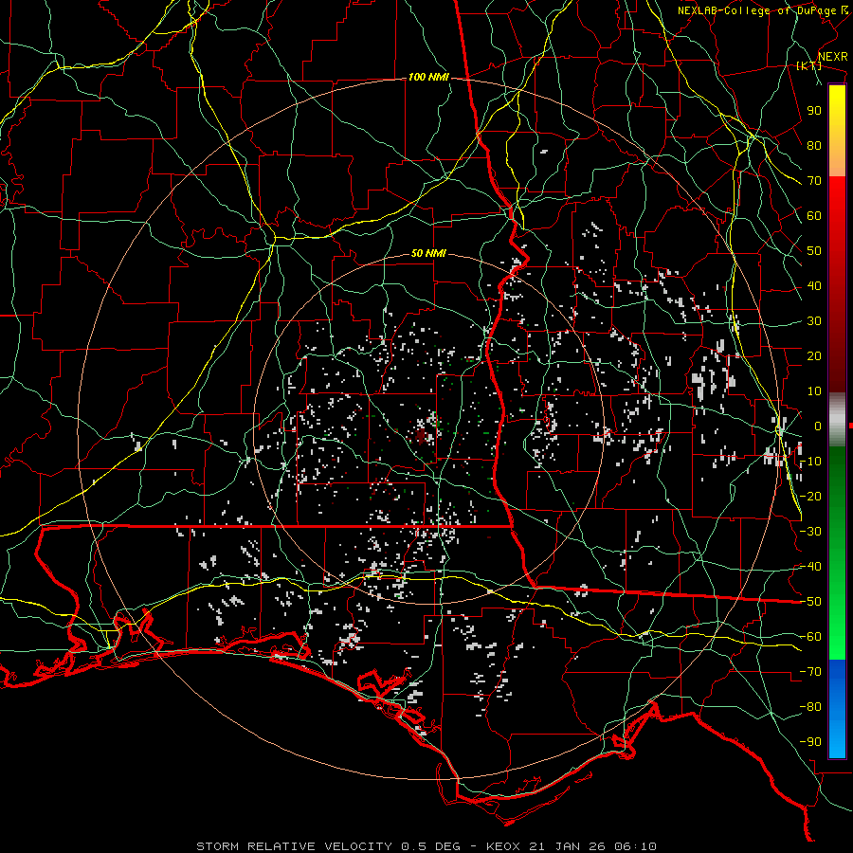Click the "100 NMI" range ring label
Image resolution: width=853 pixels, height=853 pixels.
(428, 78)
